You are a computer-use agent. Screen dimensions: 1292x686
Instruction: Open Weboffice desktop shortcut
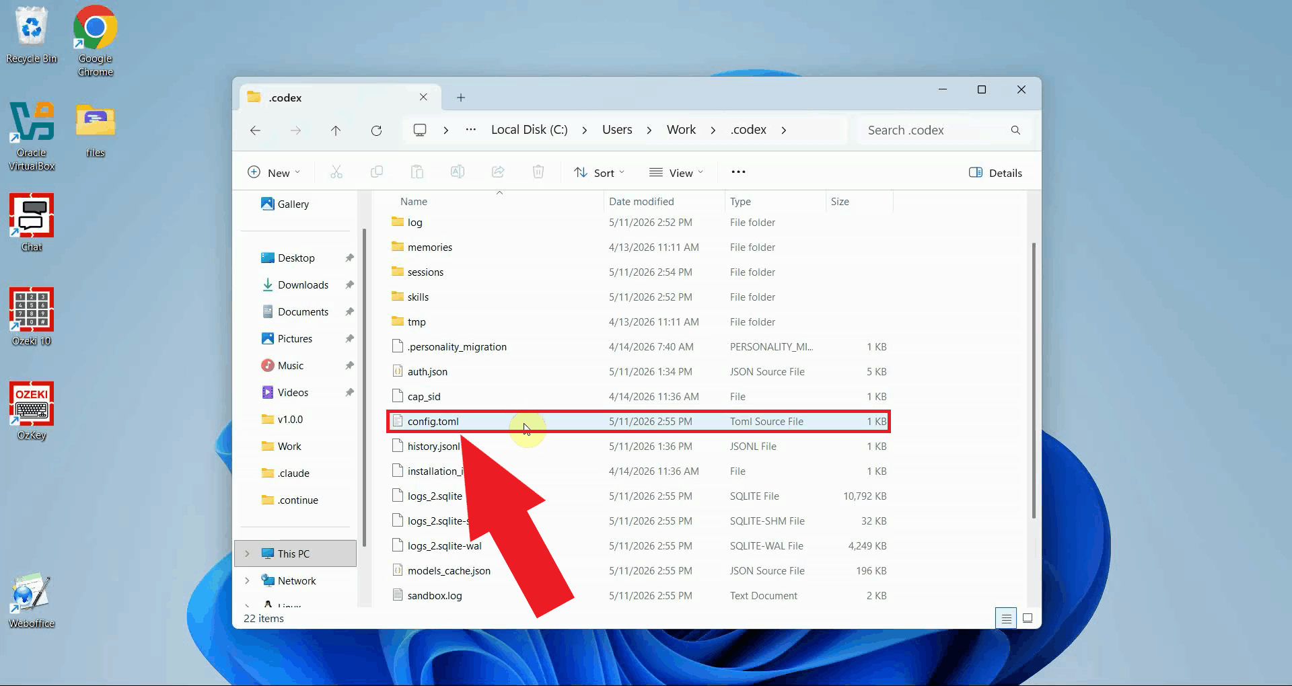[32, 599]
